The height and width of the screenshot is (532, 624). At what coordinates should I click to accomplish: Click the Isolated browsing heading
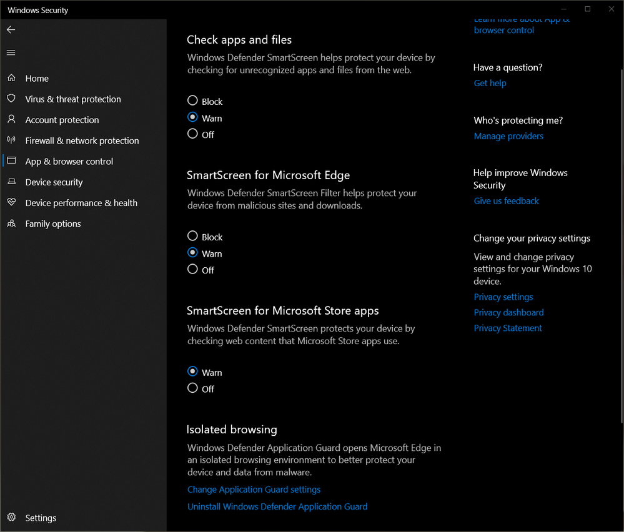[x=232, y=430]
